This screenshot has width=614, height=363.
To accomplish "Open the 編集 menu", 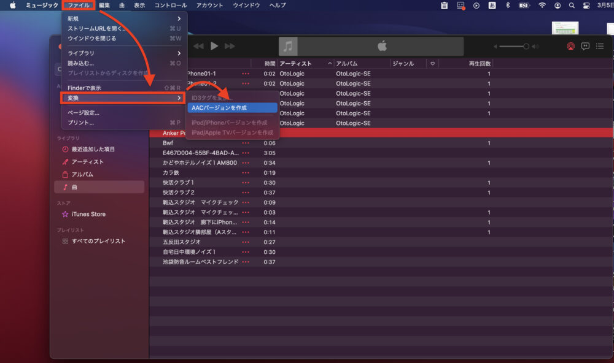I will [104, 5].
